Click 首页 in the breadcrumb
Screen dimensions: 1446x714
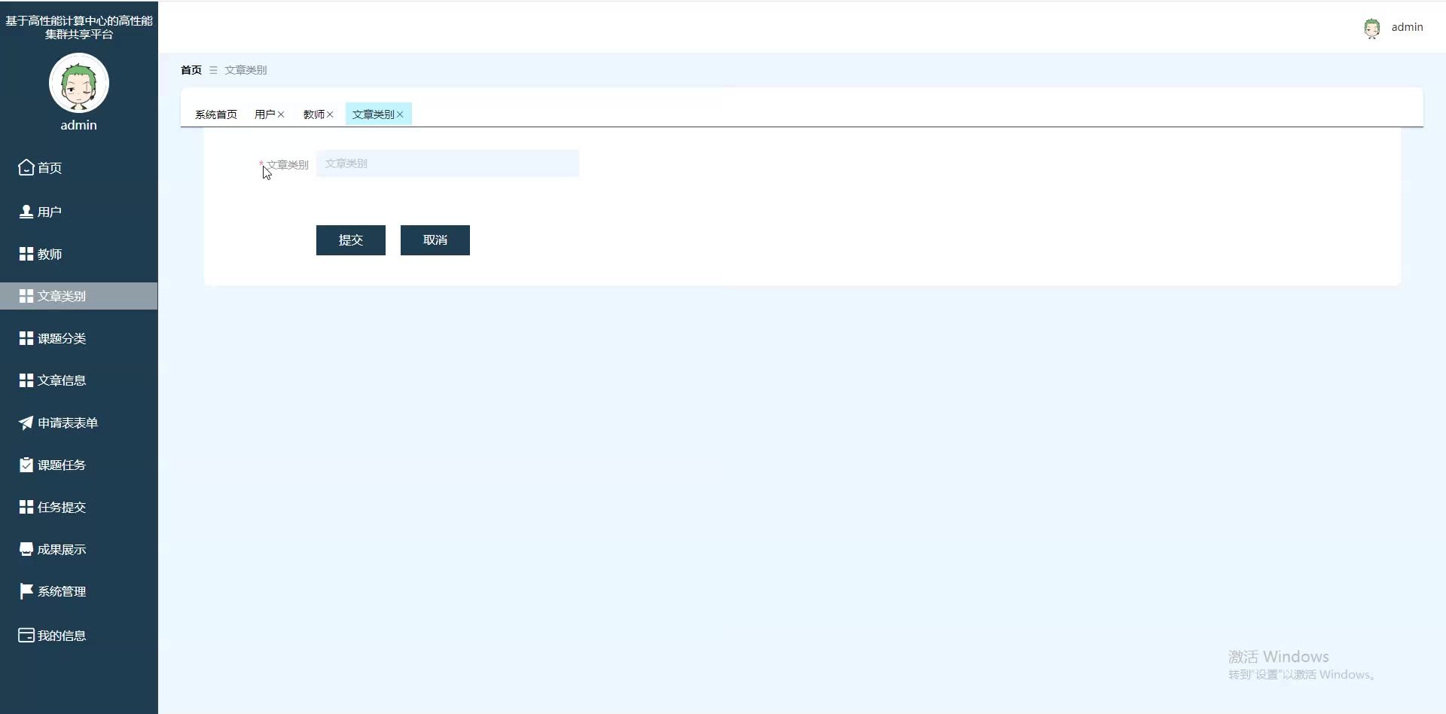point(191,70)
